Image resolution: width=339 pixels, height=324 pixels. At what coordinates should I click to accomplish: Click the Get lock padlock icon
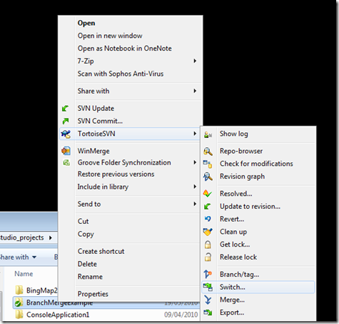click(x=208, y=245)
